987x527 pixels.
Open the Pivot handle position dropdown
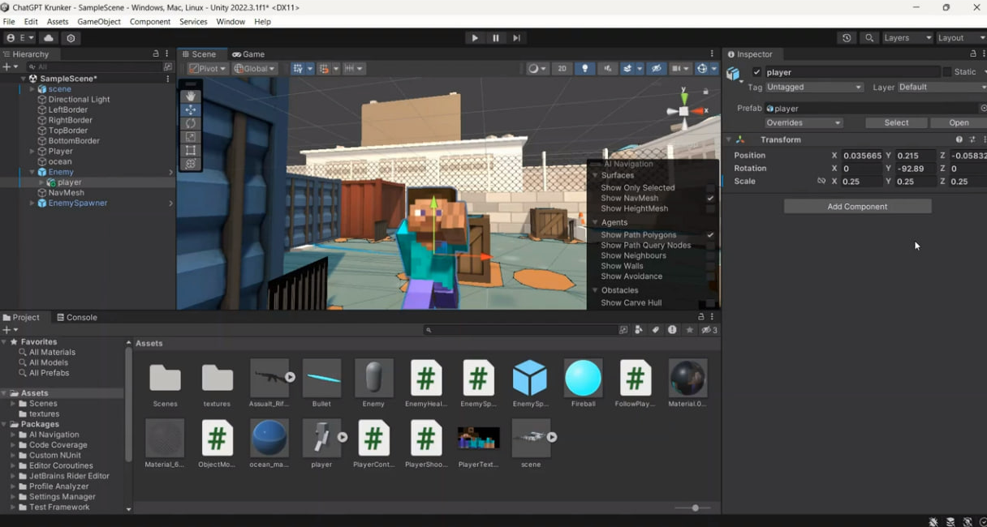pyautogui.click(x=209, y=69)
